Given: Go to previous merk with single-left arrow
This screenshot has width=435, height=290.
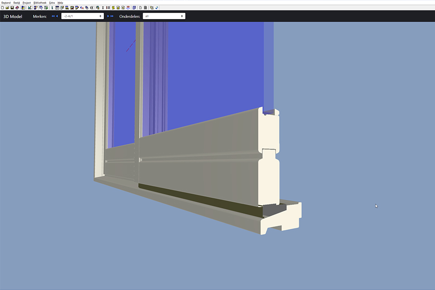Looking at the screenshot, I should (57, 16).
